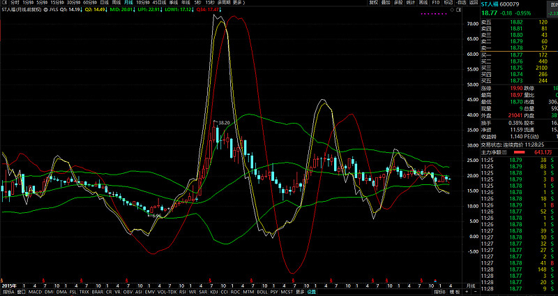The image size is (558, 296).
Task: Toggle the 多股 multi-stock view
Action: coord(398,3)
